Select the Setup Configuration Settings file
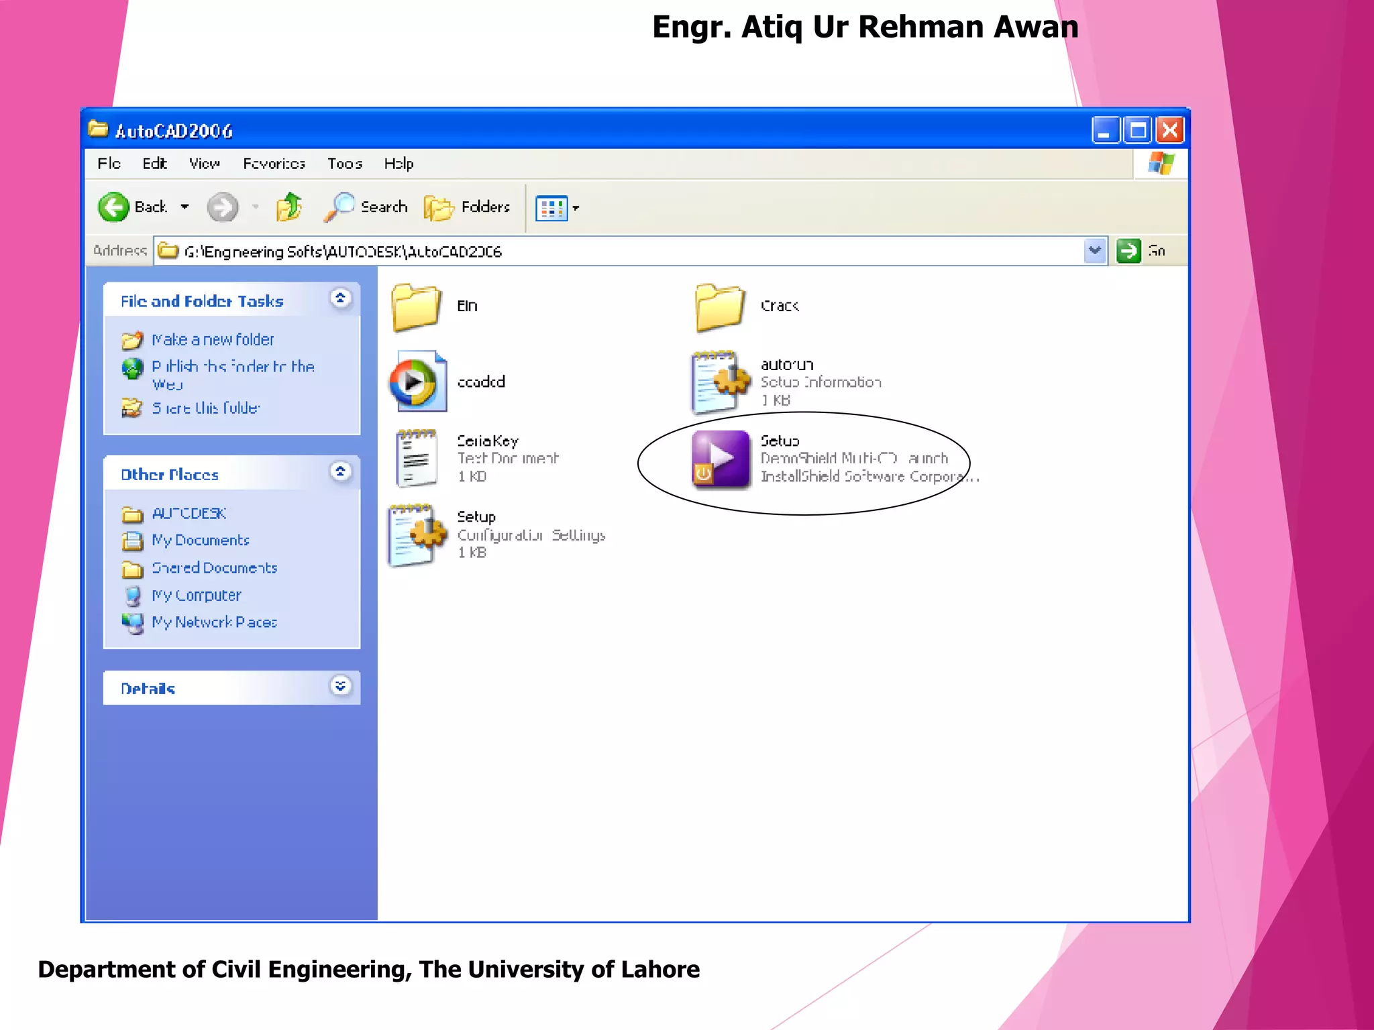Image resolution: width=1374 pixels, height=1030 pixels. coord(416,535)
